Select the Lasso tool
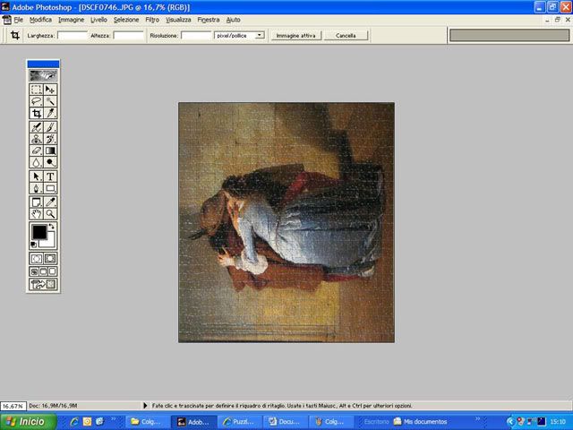This screenshot has width=573, height=430. 36,101
